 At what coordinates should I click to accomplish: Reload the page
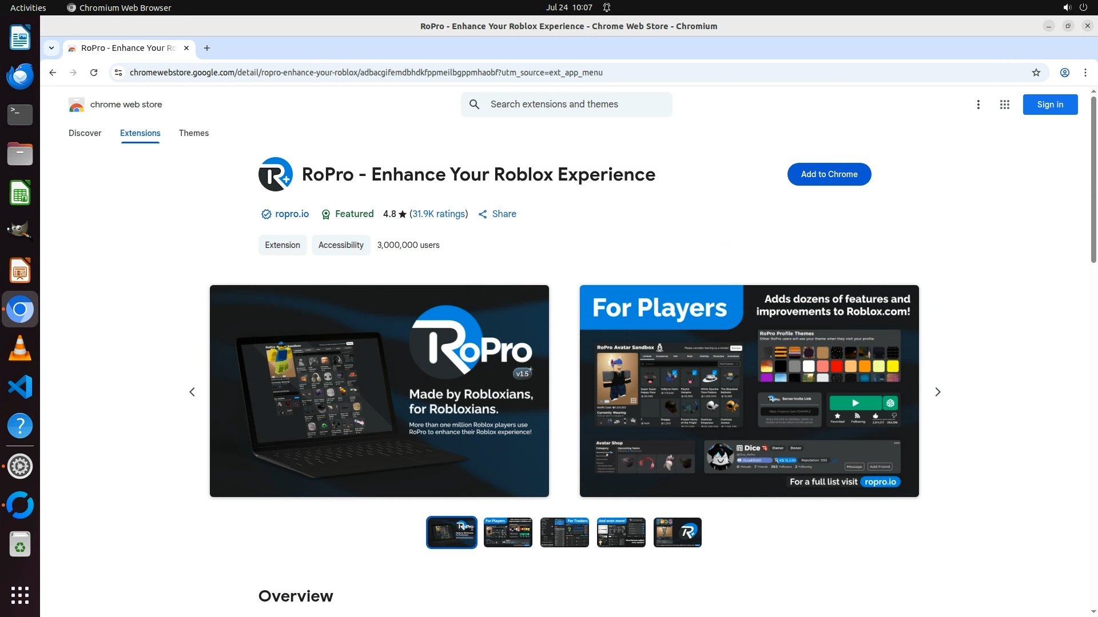click(x=94, y=73)
